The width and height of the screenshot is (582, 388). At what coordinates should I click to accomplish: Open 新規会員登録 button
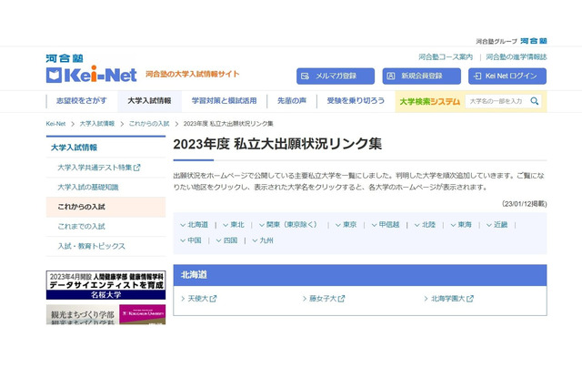422,77
